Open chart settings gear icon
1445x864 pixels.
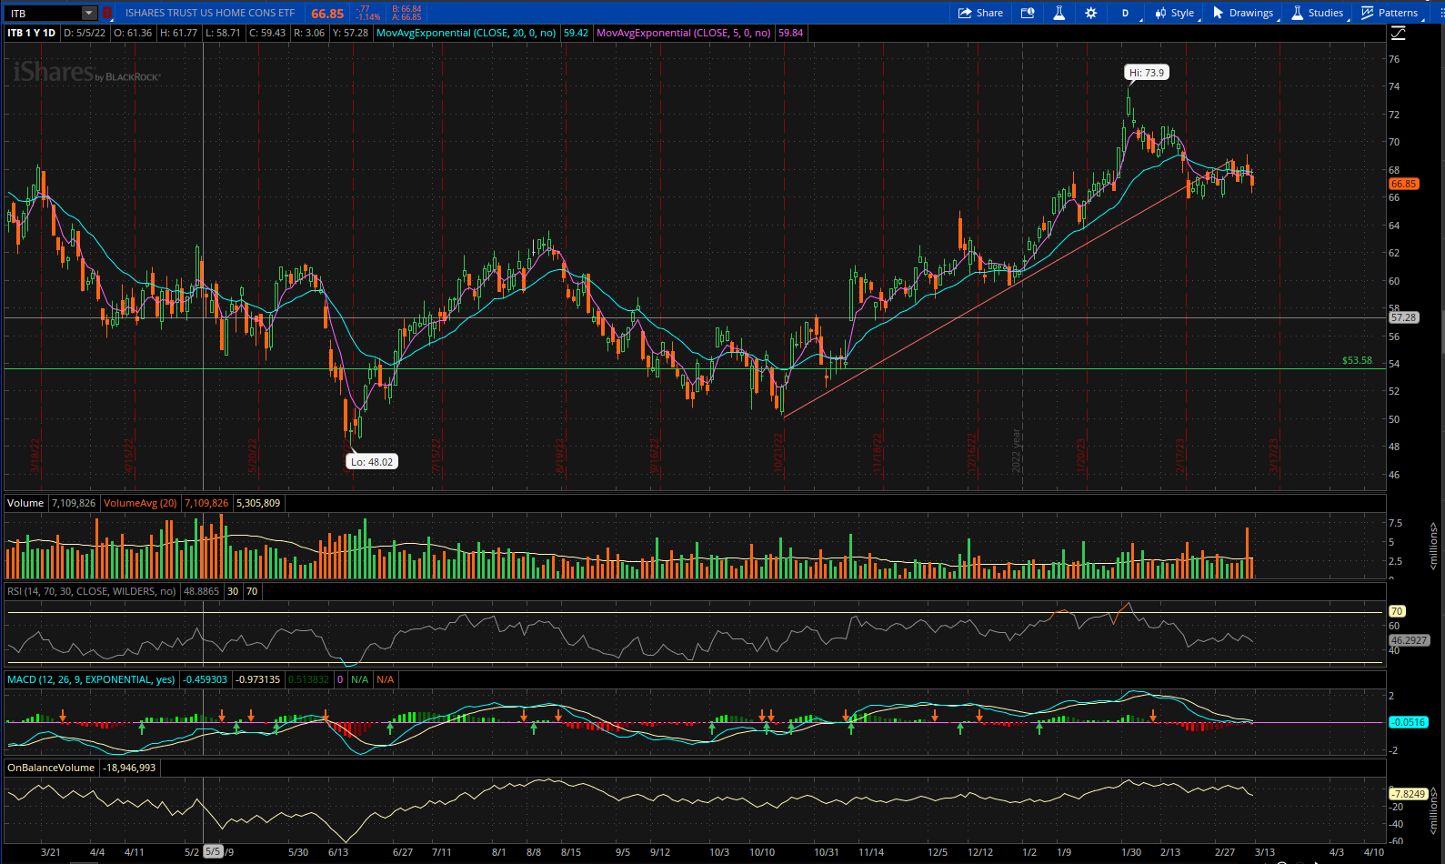[1091, 13]
